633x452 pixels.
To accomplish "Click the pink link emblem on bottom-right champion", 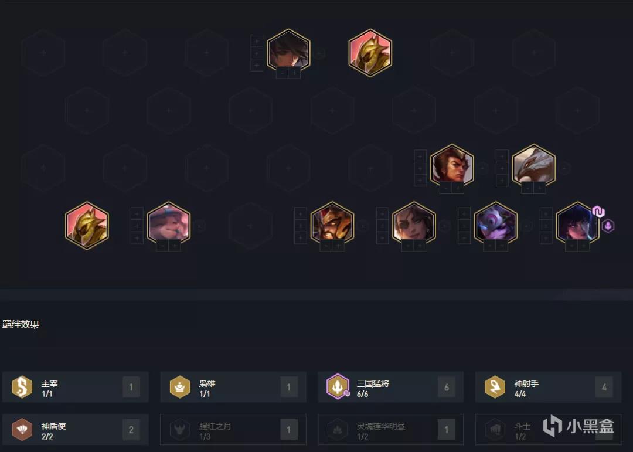I will (598, 212).
